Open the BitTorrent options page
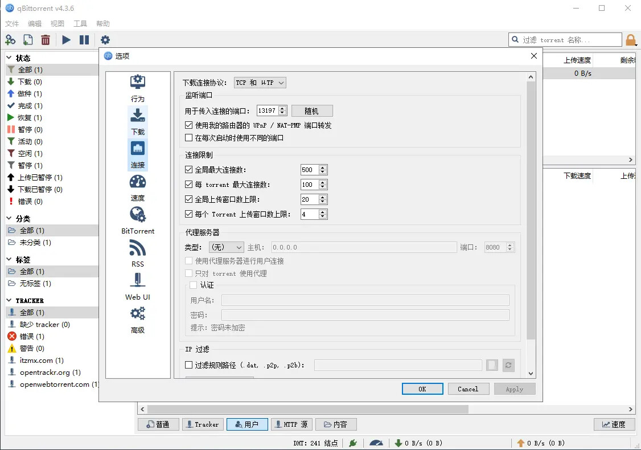Screen dimensions: 641x450 [x=138, y=220]
